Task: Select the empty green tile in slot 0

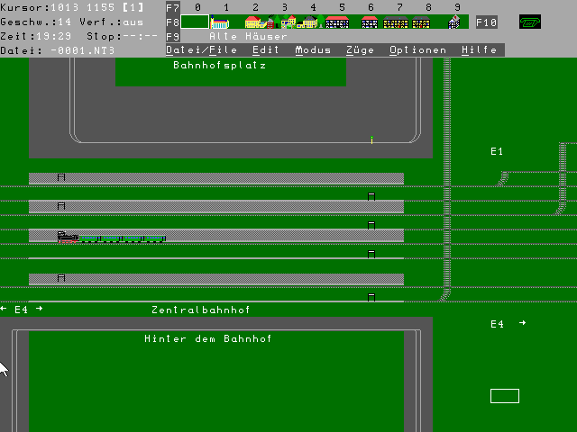Action: pos(195,22)
